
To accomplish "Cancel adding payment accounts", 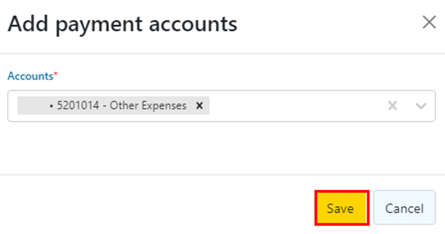I will point(404,208).
